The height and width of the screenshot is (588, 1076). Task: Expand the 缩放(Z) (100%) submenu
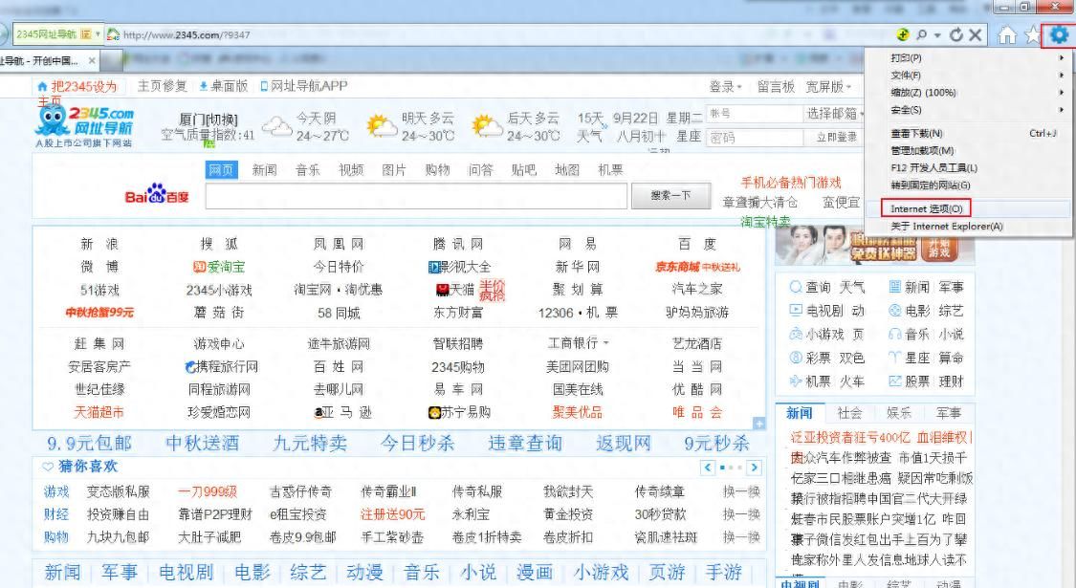pyautogui.click(x=1061, y=93)
